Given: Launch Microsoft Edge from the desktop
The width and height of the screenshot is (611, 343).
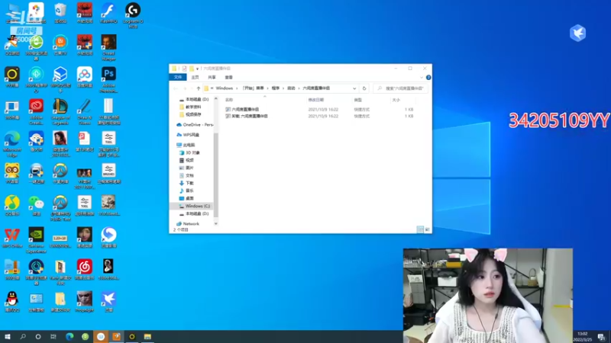Looking at the screenshot, I should pyautogui.click(x=12, y=144).
